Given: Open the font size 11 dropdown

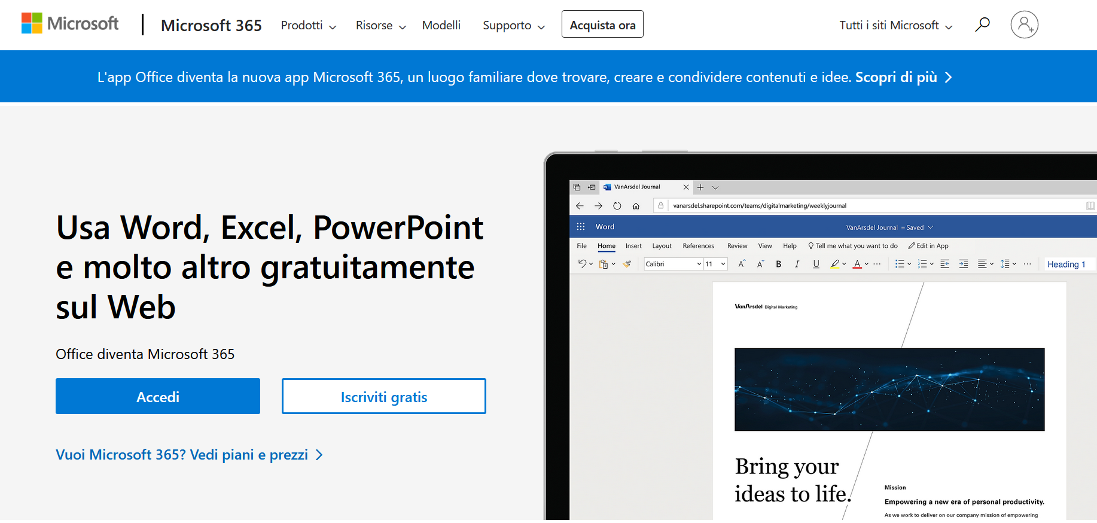Looking at the screenshot, I should tap(723, 264).
